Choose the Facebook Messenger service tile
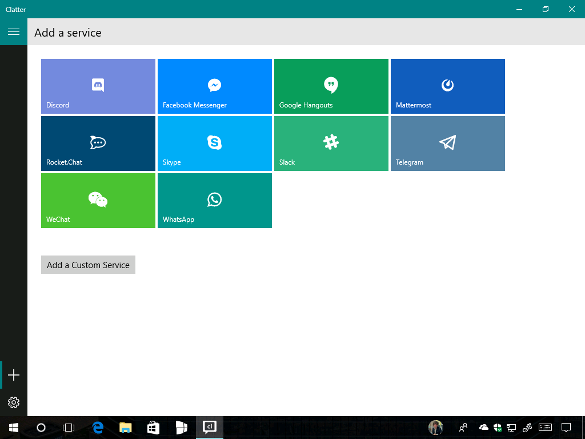This screenshot has width=585, height=439. point(215,86)
